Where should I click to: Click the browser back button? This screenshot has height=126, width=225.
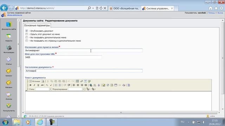coord(4,8)
